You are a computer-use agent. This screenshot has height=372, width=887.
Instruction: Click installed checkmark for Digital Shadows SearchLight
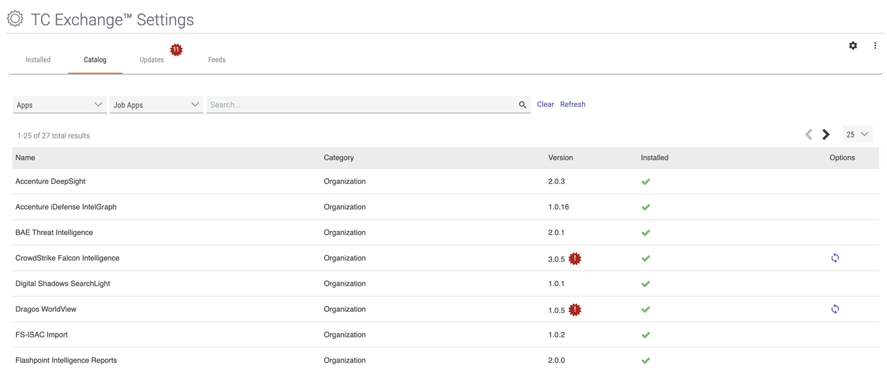(x=645, y=283)
